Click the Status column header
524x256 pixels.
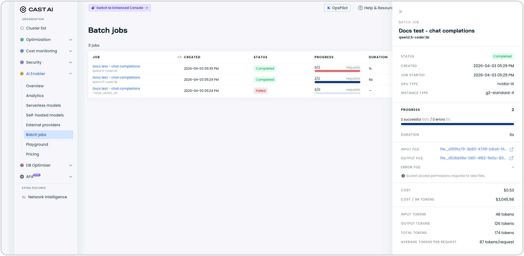260,57
